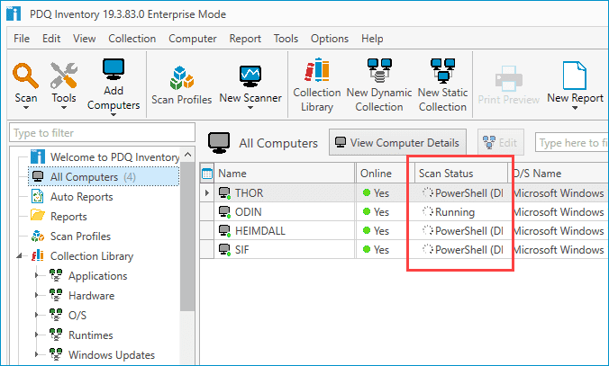The width and height of the screenshot is (609, 366).
Task: Open the Report menu
Action: point(245,39)
